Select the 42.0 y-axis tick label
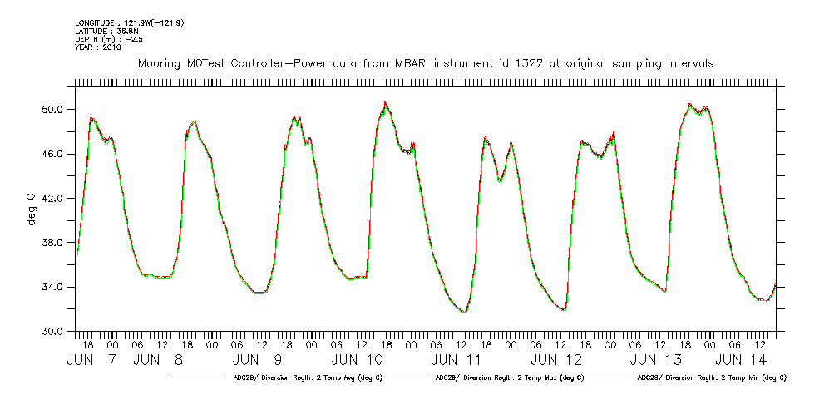The width and height of the screenshot is (839, 419). click(53, 199)
